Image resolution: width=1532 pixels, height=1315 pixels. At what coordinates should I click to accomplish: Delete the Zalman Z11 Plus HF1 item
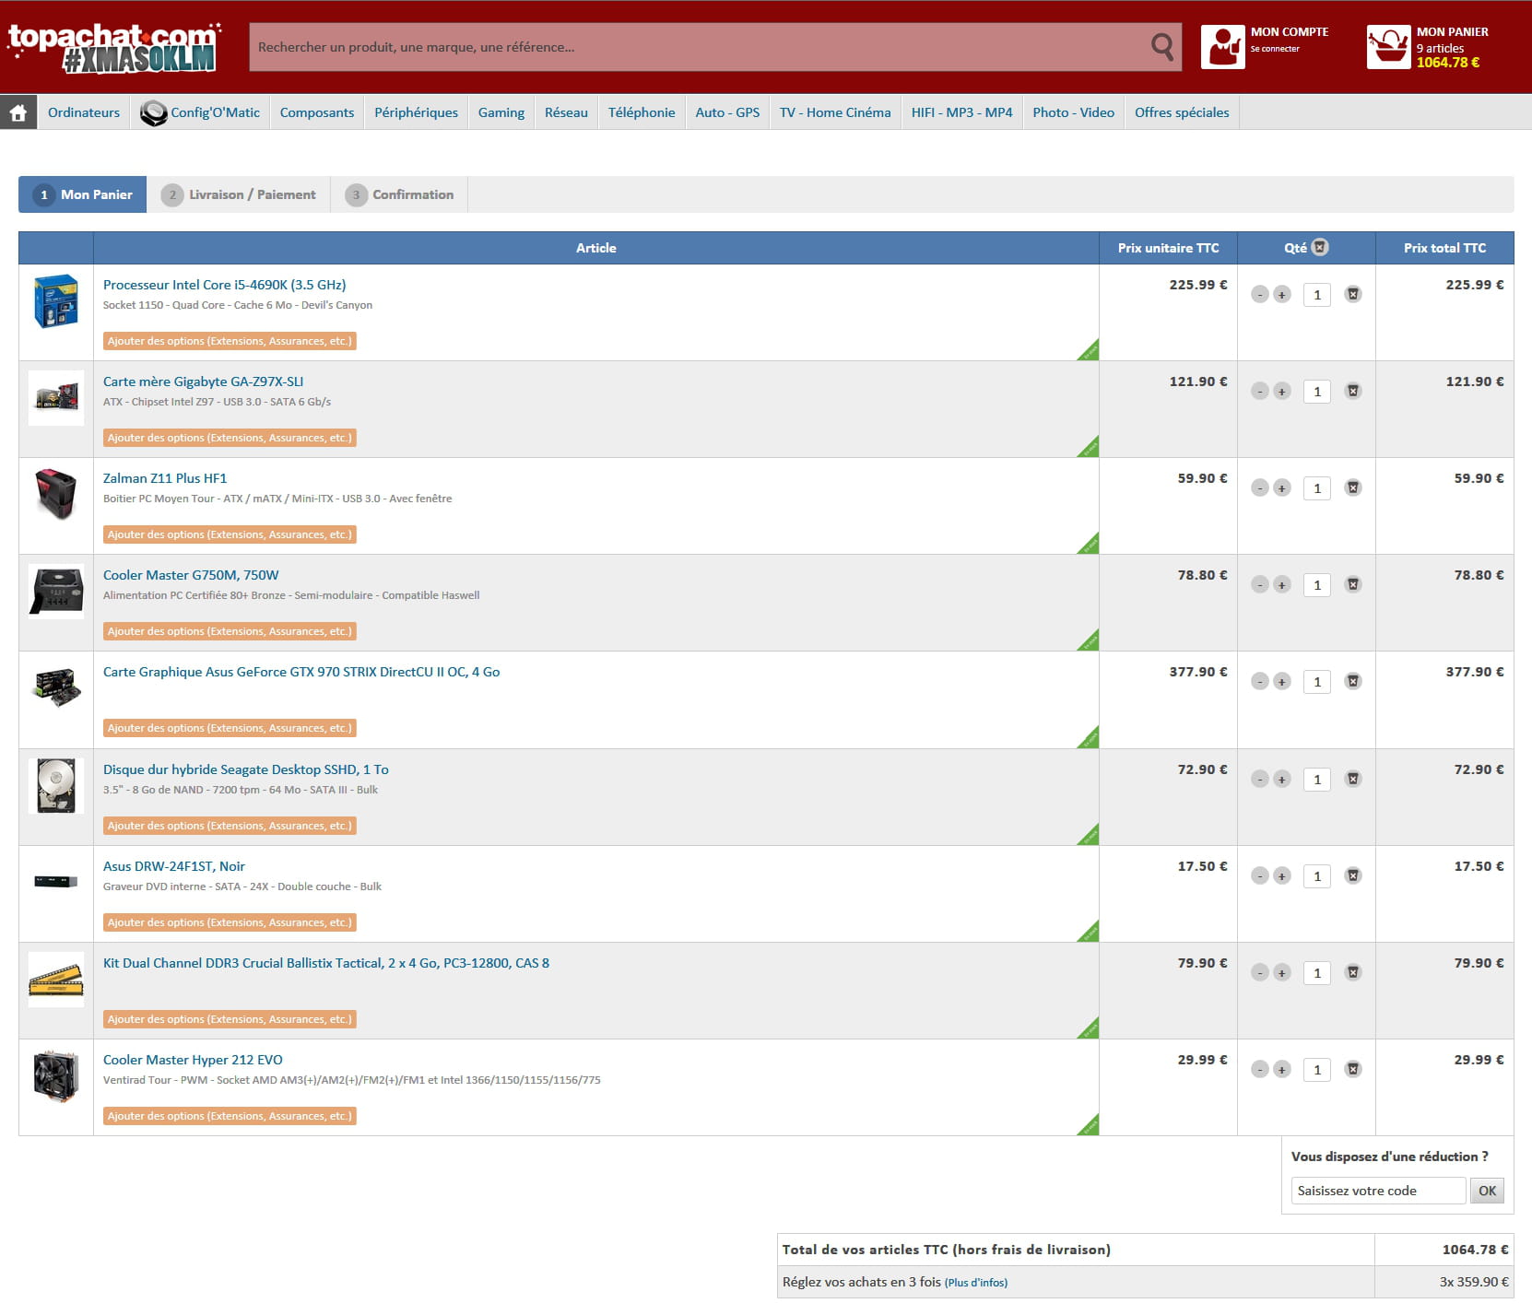click(1352, 488)
